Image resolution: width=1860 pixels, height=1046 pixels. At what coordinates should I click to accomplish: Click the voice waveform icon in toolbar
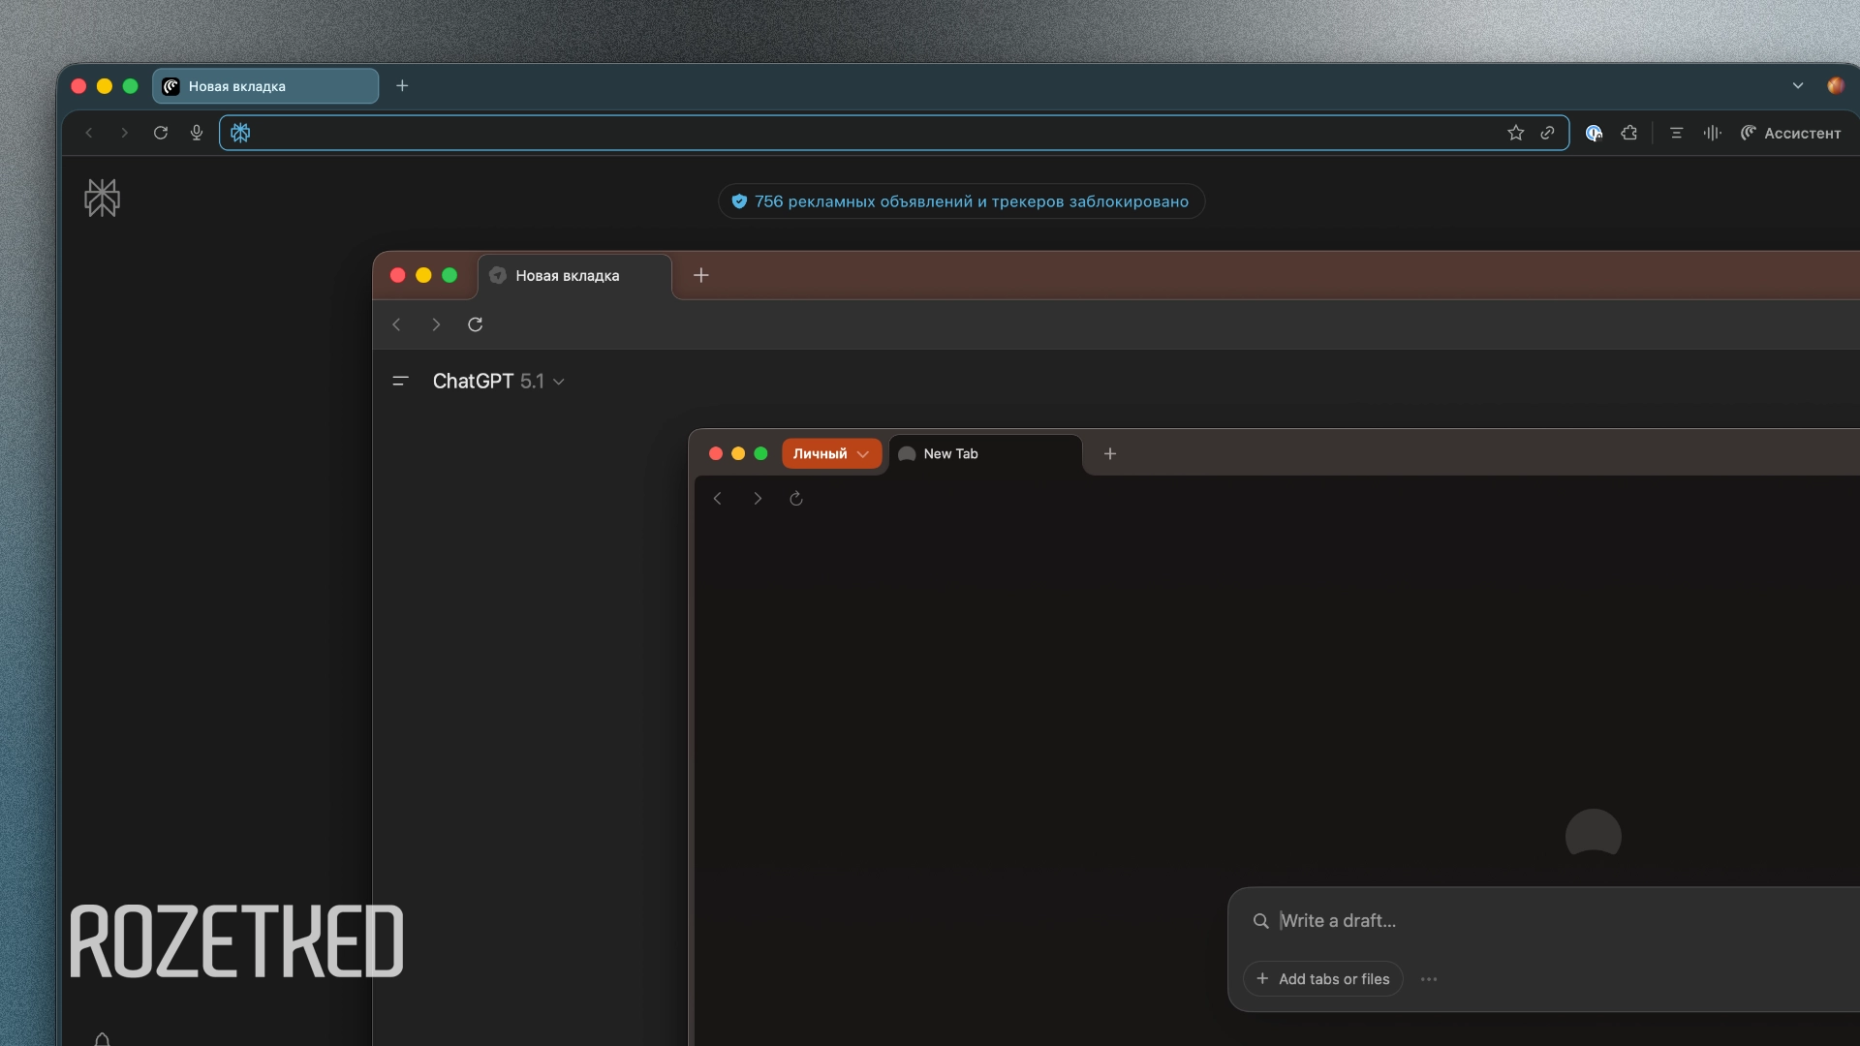[1712, 133]
